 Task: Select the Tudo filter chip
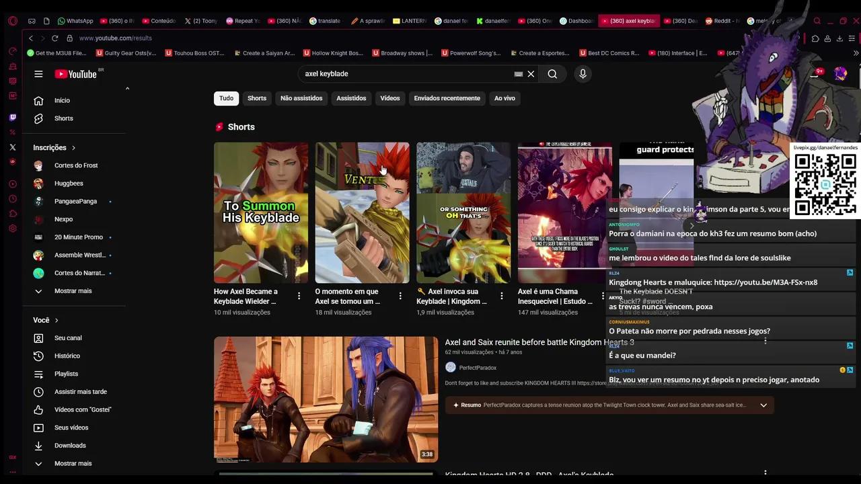(x=226, y=98)
